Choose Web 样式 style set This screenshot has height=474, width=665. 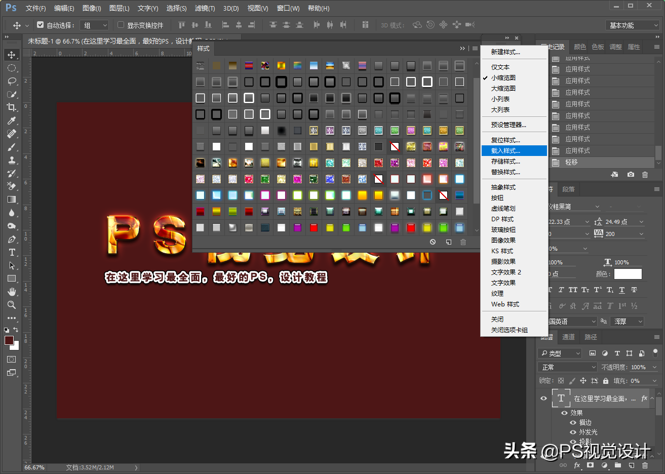click(x=514, y=304)
